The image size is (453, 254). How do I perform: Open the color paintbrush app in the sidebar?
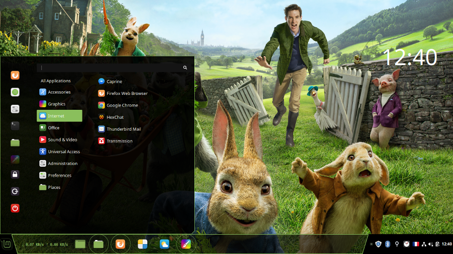15,159
